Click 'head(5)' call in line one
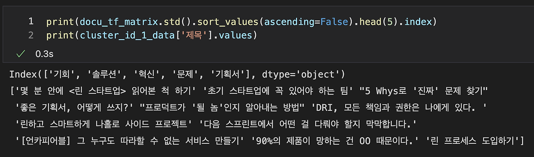534x157 pixels. (x=376, y=22)
